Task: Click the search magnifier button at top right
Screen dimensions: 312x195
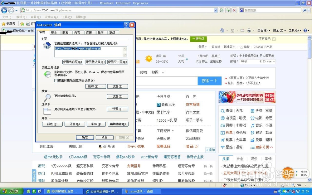Action: tap(304, 10)
